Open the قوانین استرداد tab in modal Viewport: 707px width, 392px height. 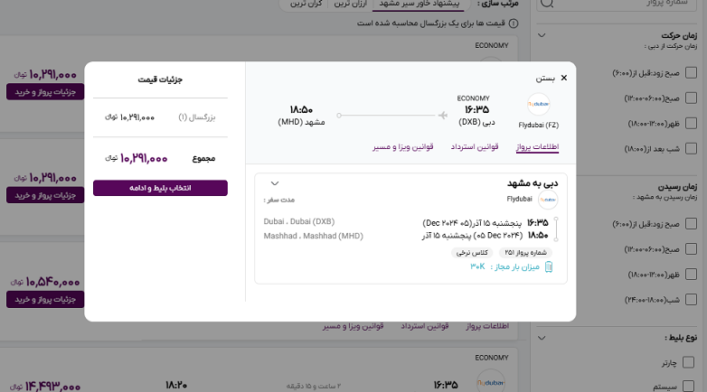click(475, 147)
